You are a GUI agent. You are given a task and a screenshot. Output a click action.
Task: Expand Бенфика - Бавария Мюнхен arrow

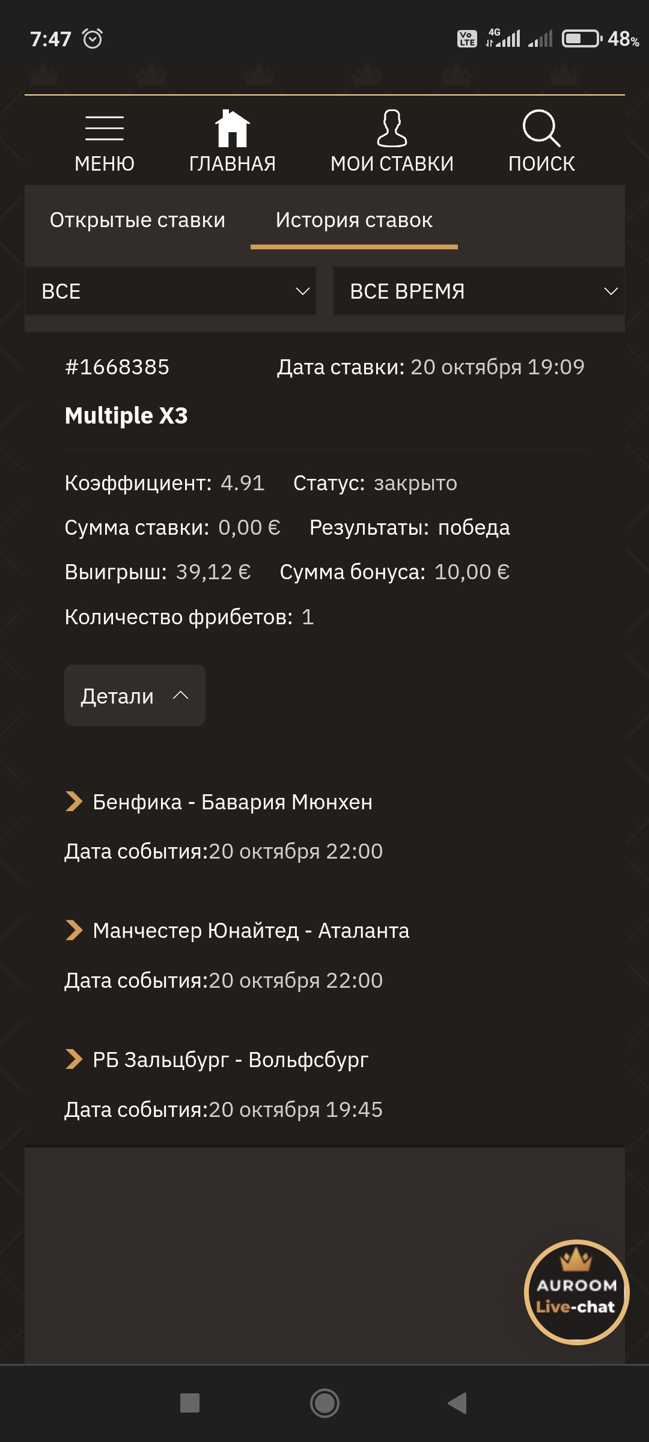pos(74,802)
